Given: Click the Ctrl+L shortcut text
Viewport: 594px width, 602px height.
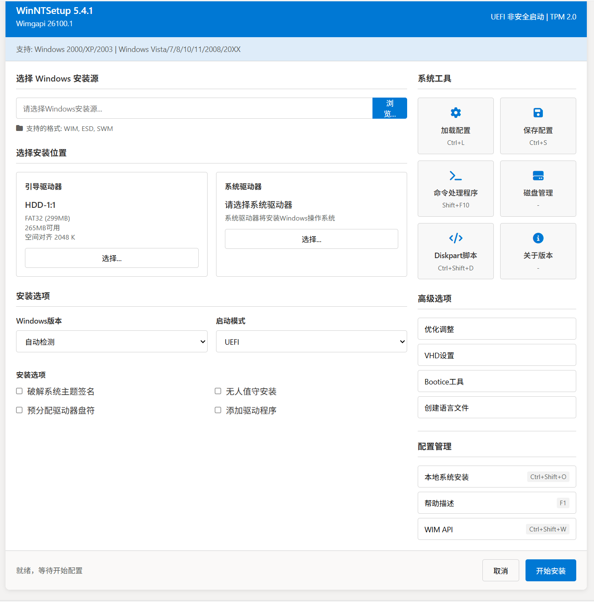Looking at the screenshot, I should [456, 142].
